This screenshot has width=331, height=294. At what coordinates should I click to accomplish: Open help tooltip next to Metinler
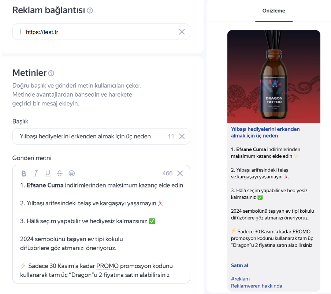tap(51, 73)
